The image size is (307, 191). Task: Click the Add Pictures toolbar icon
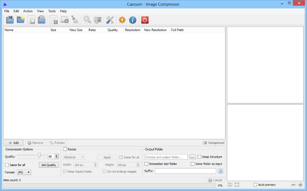[10, 20]
